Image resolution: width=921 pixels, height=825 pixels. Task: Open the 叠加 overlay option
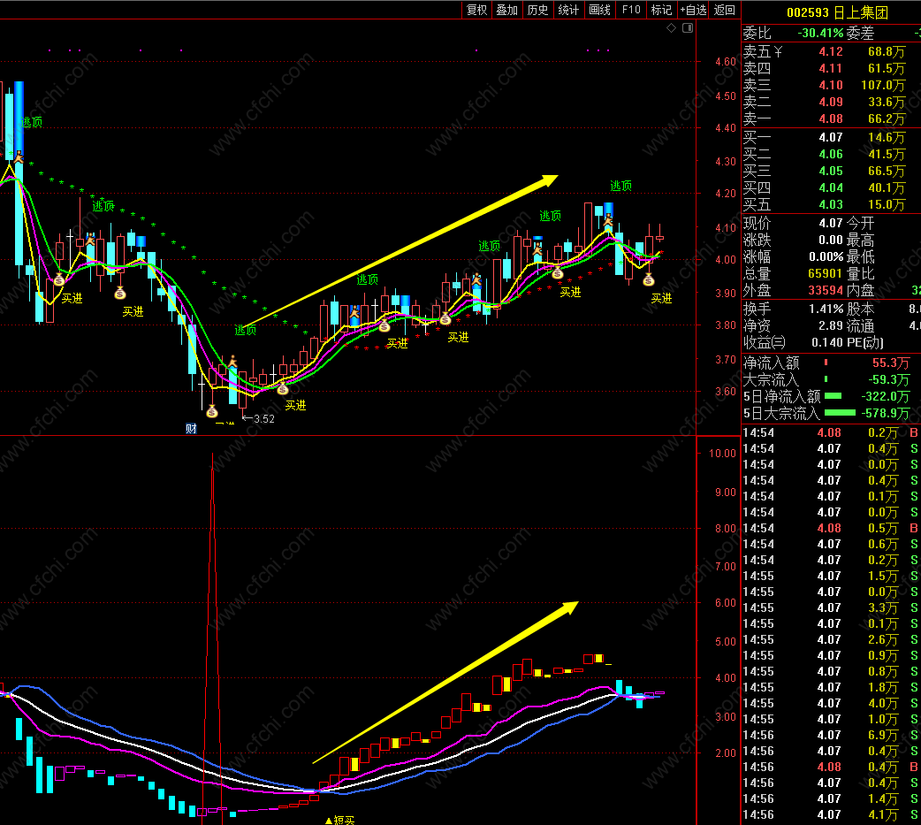(506, 10)
